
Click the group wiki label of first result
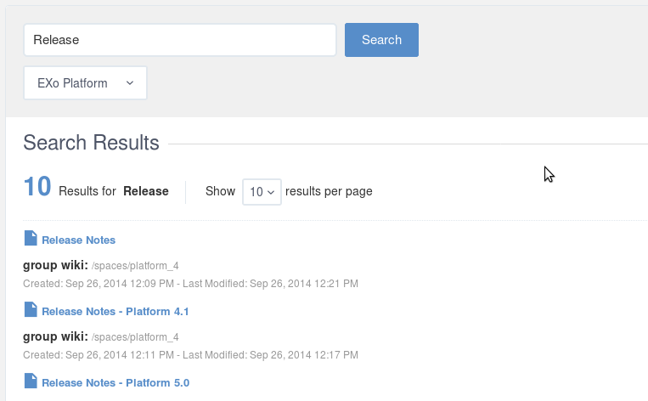coord(55,265)
